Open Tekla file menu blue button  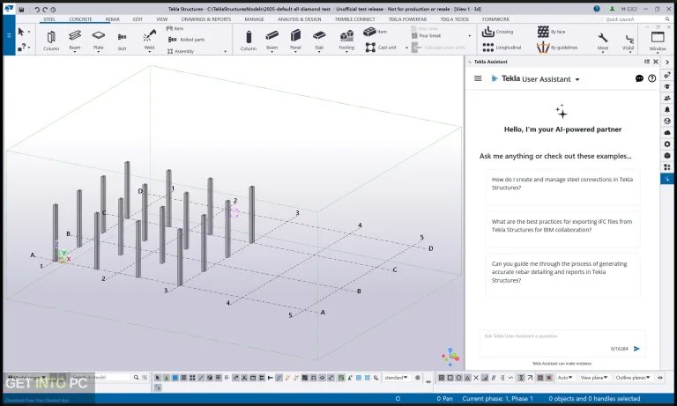[9, 35]
